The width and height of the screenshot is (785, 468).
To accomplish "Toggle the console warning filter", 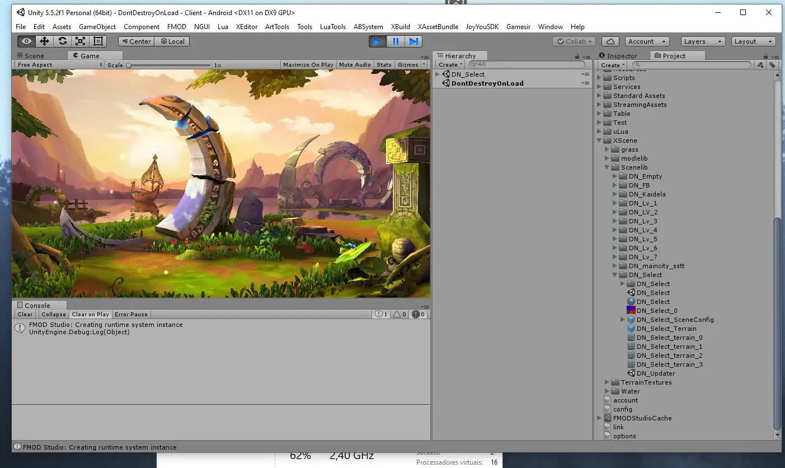I will pyautogui.click(x=400, y=315).
